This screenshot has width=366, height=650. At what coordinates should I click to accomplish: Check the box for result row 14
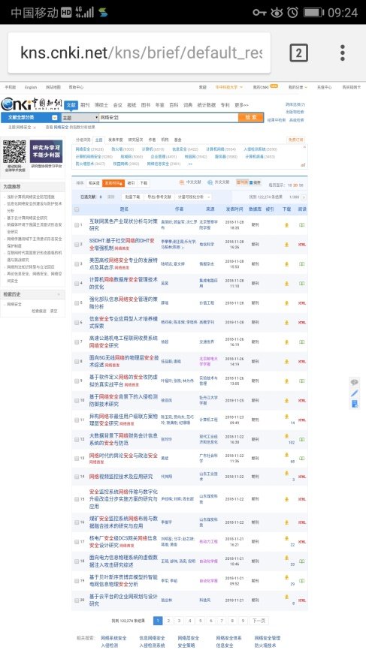pyautogui.click(x=77, y=477)
